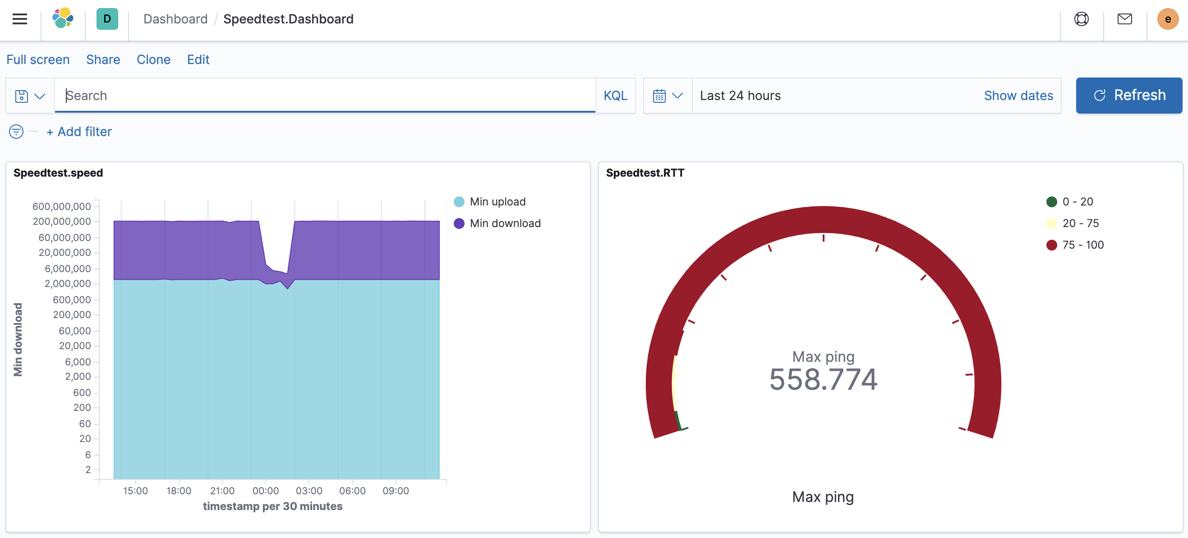
Task: Toggle Min upload visibility in legend
Action: pos(497,201)
